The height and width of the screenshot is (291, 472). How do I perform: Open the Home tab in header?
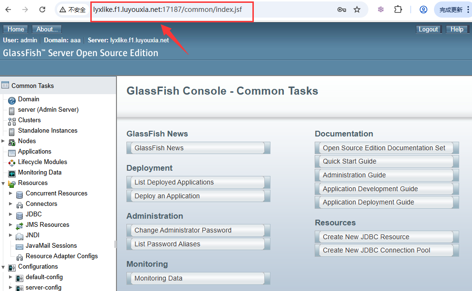tap(16, 29)
